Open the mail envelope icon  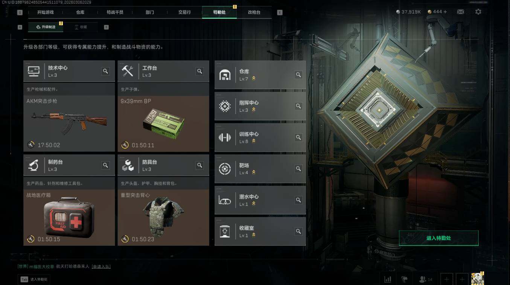tap(460, 12)
